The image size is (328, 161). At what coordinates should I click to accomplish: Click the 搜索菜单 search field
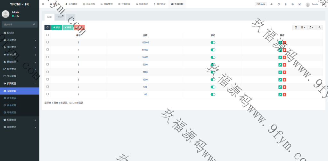click(x=18, y=24)
